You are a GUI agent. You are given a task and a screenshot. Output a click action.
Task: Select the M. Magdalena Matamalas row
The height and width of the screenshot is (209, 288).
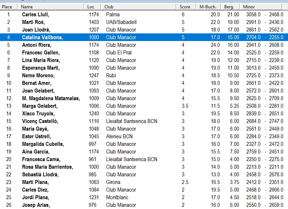coord(51,98)
